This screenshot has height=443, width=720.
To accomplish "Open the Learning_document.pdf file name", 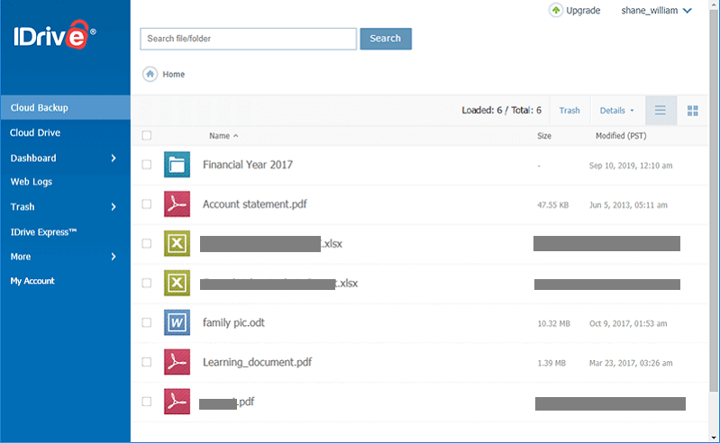I will [x=257, y=362].
